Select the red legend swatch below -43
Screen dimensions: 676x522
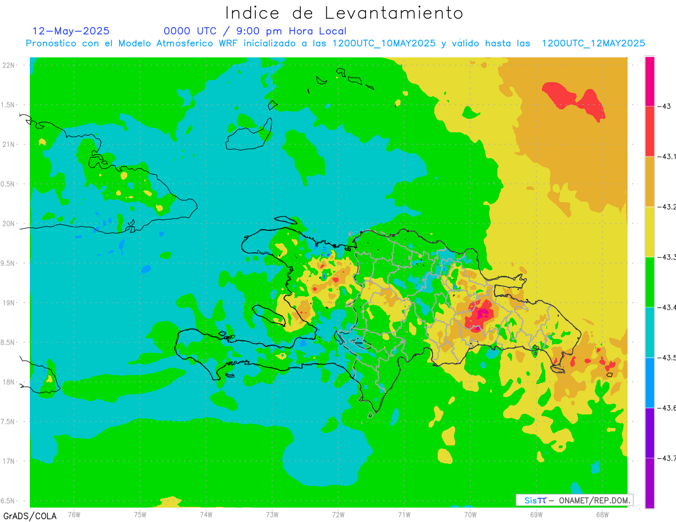(650, 131)
